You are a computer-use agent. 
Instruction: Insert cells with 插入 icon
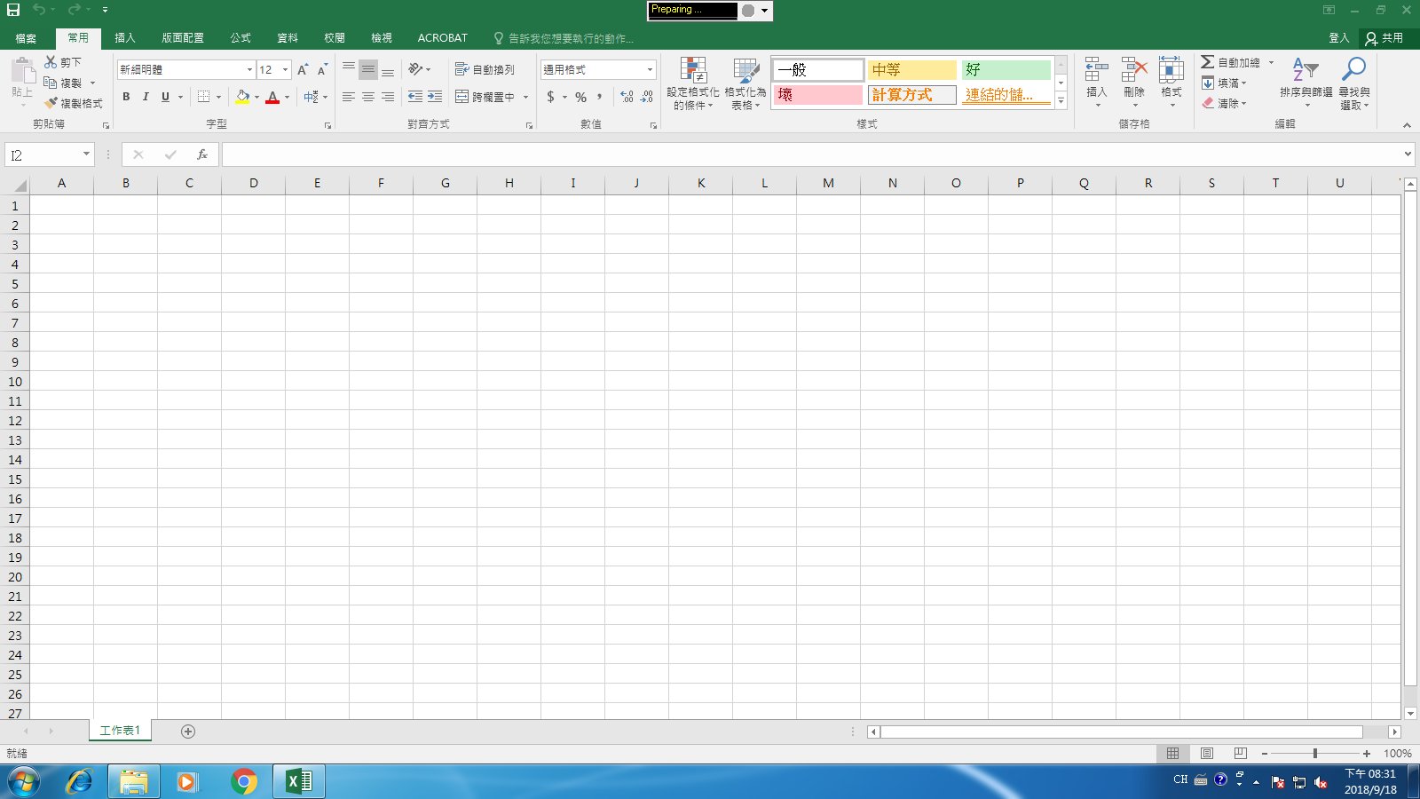click(1097, 82)
